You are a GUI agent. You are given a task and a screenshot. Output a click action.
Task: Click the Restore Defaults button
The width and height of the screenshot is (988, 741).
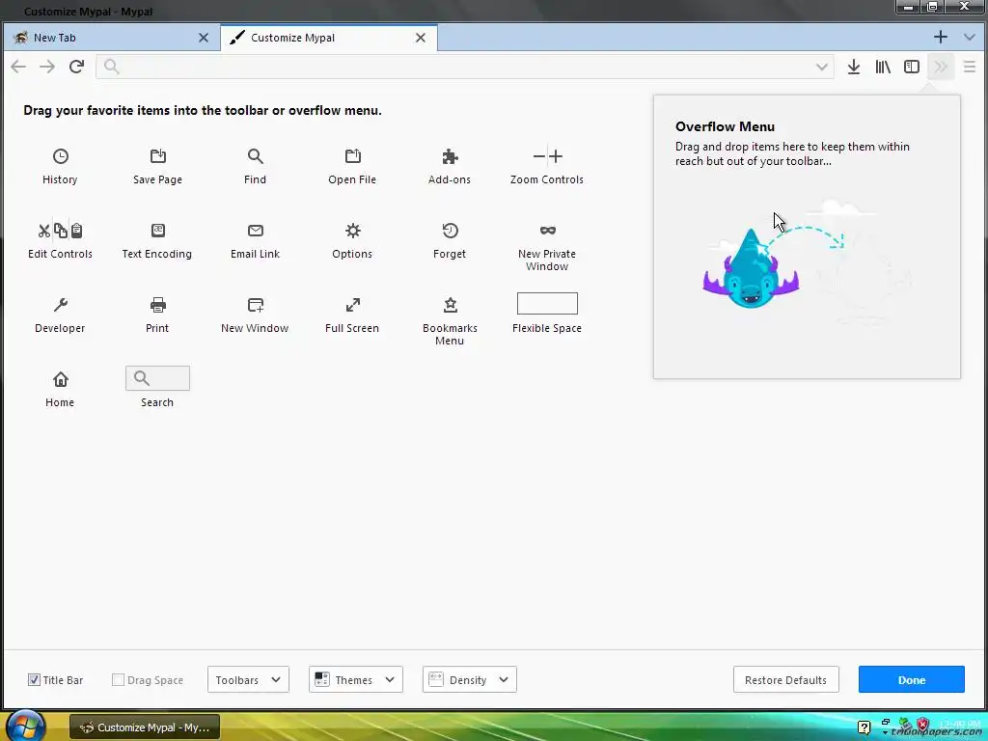785,680
